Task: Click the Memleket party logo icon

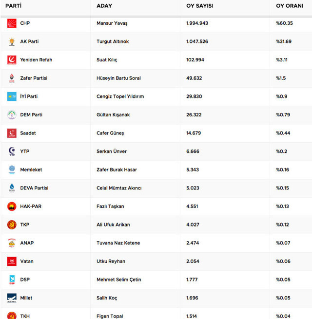Action: tap(12, 169)
